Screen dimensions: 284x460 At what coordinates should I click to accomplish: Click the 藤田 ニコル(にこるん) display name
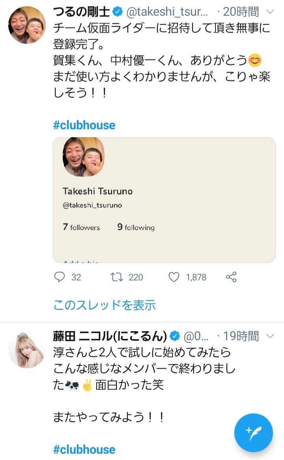(110, 336)
